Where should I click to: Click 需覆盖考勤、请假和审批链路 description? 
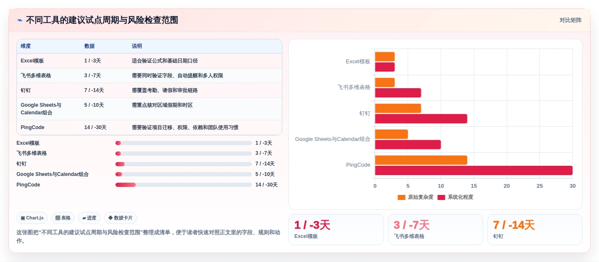click(164, 91)
